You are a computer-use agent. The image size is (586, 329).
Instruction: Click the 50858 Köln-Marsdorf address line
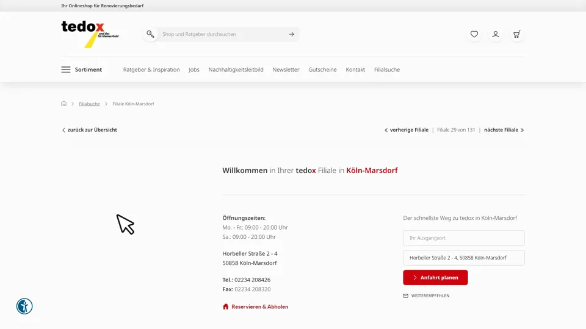click(x=250, y=263)
